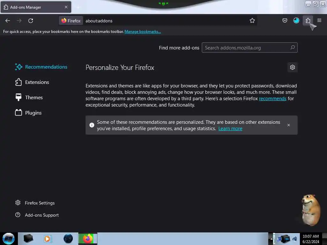Open the add-ons tools gear menu
327x245 pixels.
293,67
